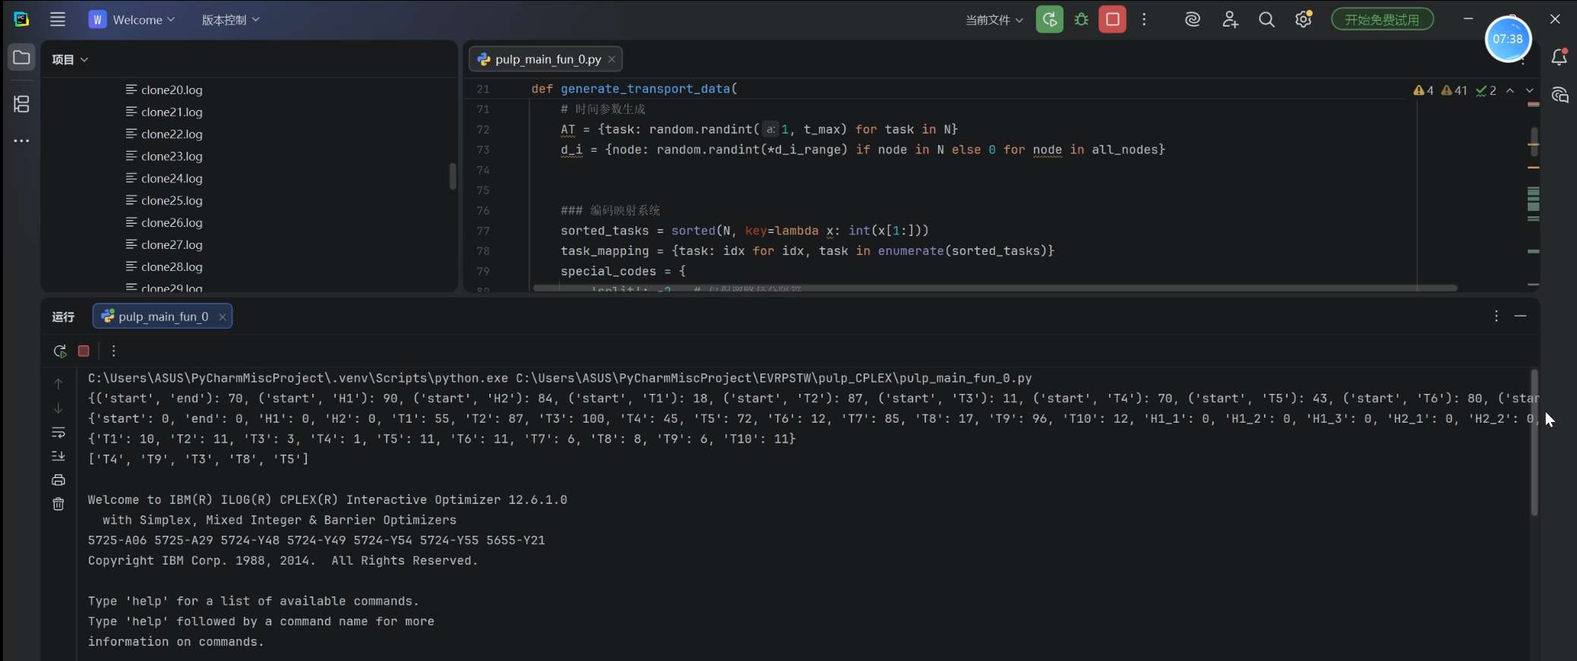Screen dimensions: 1577x661
Task: Open Run panel options menu
Action: click(x=1496, y=316)
